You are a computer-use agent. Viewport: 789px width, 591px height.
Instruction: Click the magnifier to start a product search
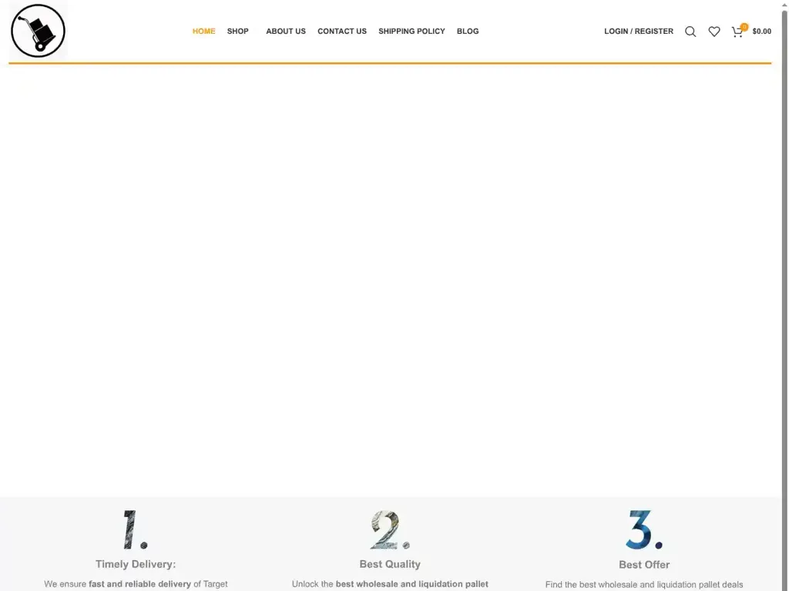coord(690,32)
